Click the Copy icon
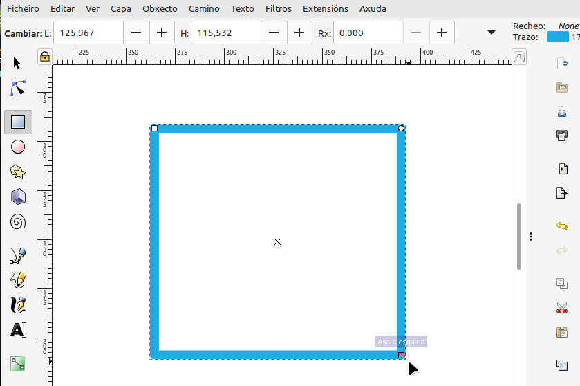 click(562, 284)
